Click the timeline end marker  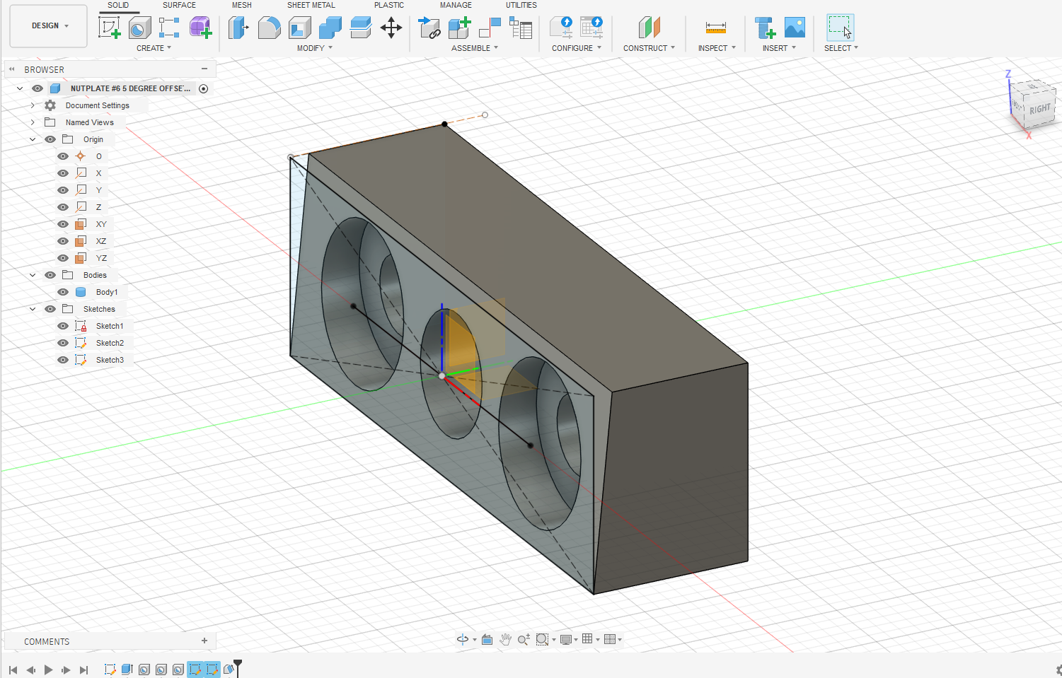(x=238, y=667)
